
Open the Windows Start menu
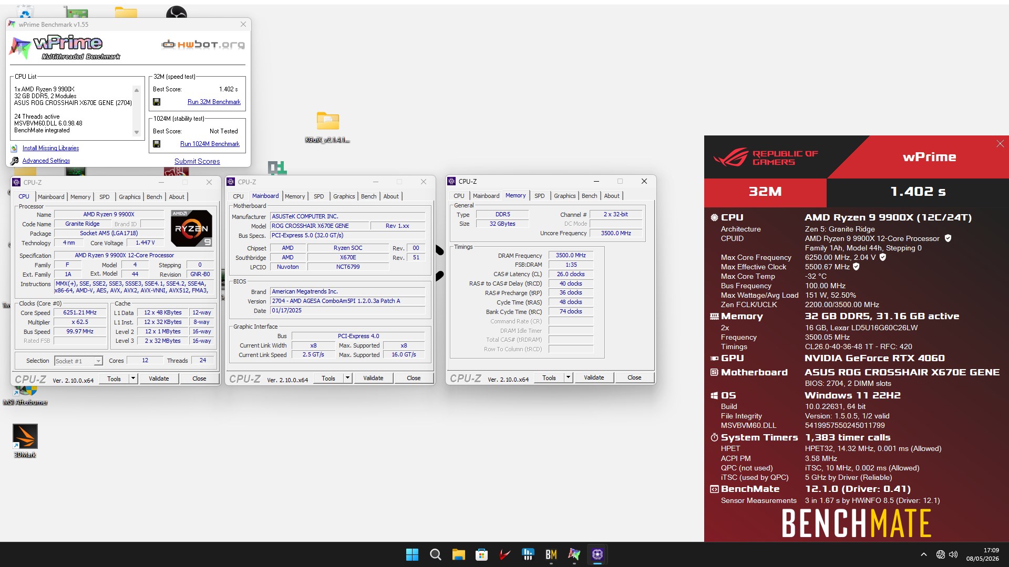[x=413, y=554]
